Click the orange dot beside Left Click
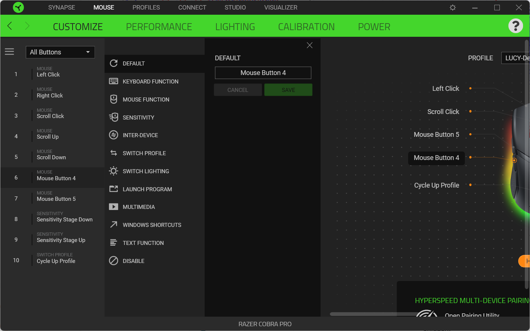The image size is (530, 331). [470, 88]
